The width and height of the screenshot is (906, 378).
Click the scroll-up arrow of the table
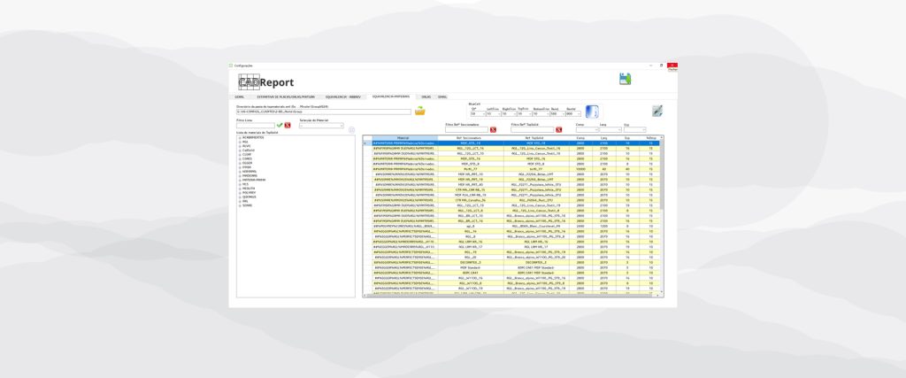click(x=662, y=138)
